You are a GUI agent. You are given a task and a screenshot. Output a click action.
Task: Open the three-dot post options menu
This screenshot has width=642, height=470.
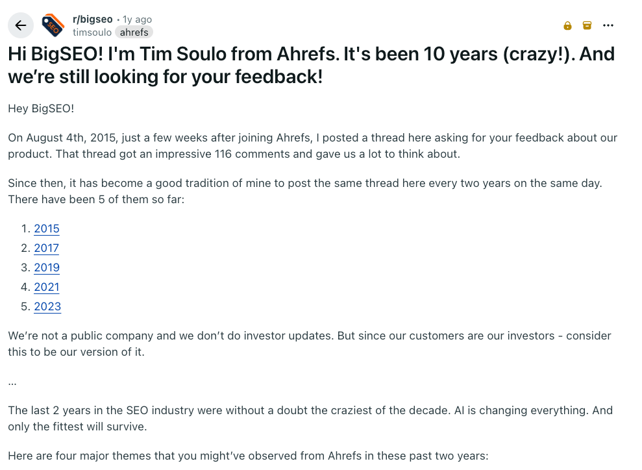coord(608,26)
